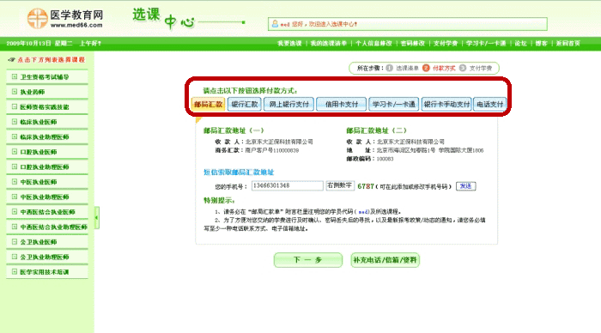Click 付款方式 step label text
Screen dimensions: 601x333
pyautogui.click(x=444, y=68)
